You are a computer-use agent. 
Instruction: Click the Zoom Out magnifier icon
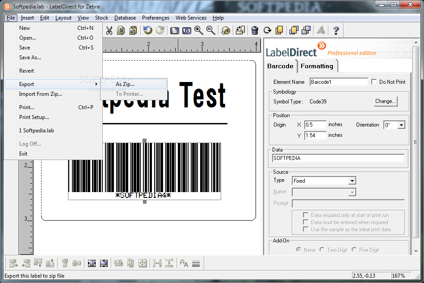[211, 30]
